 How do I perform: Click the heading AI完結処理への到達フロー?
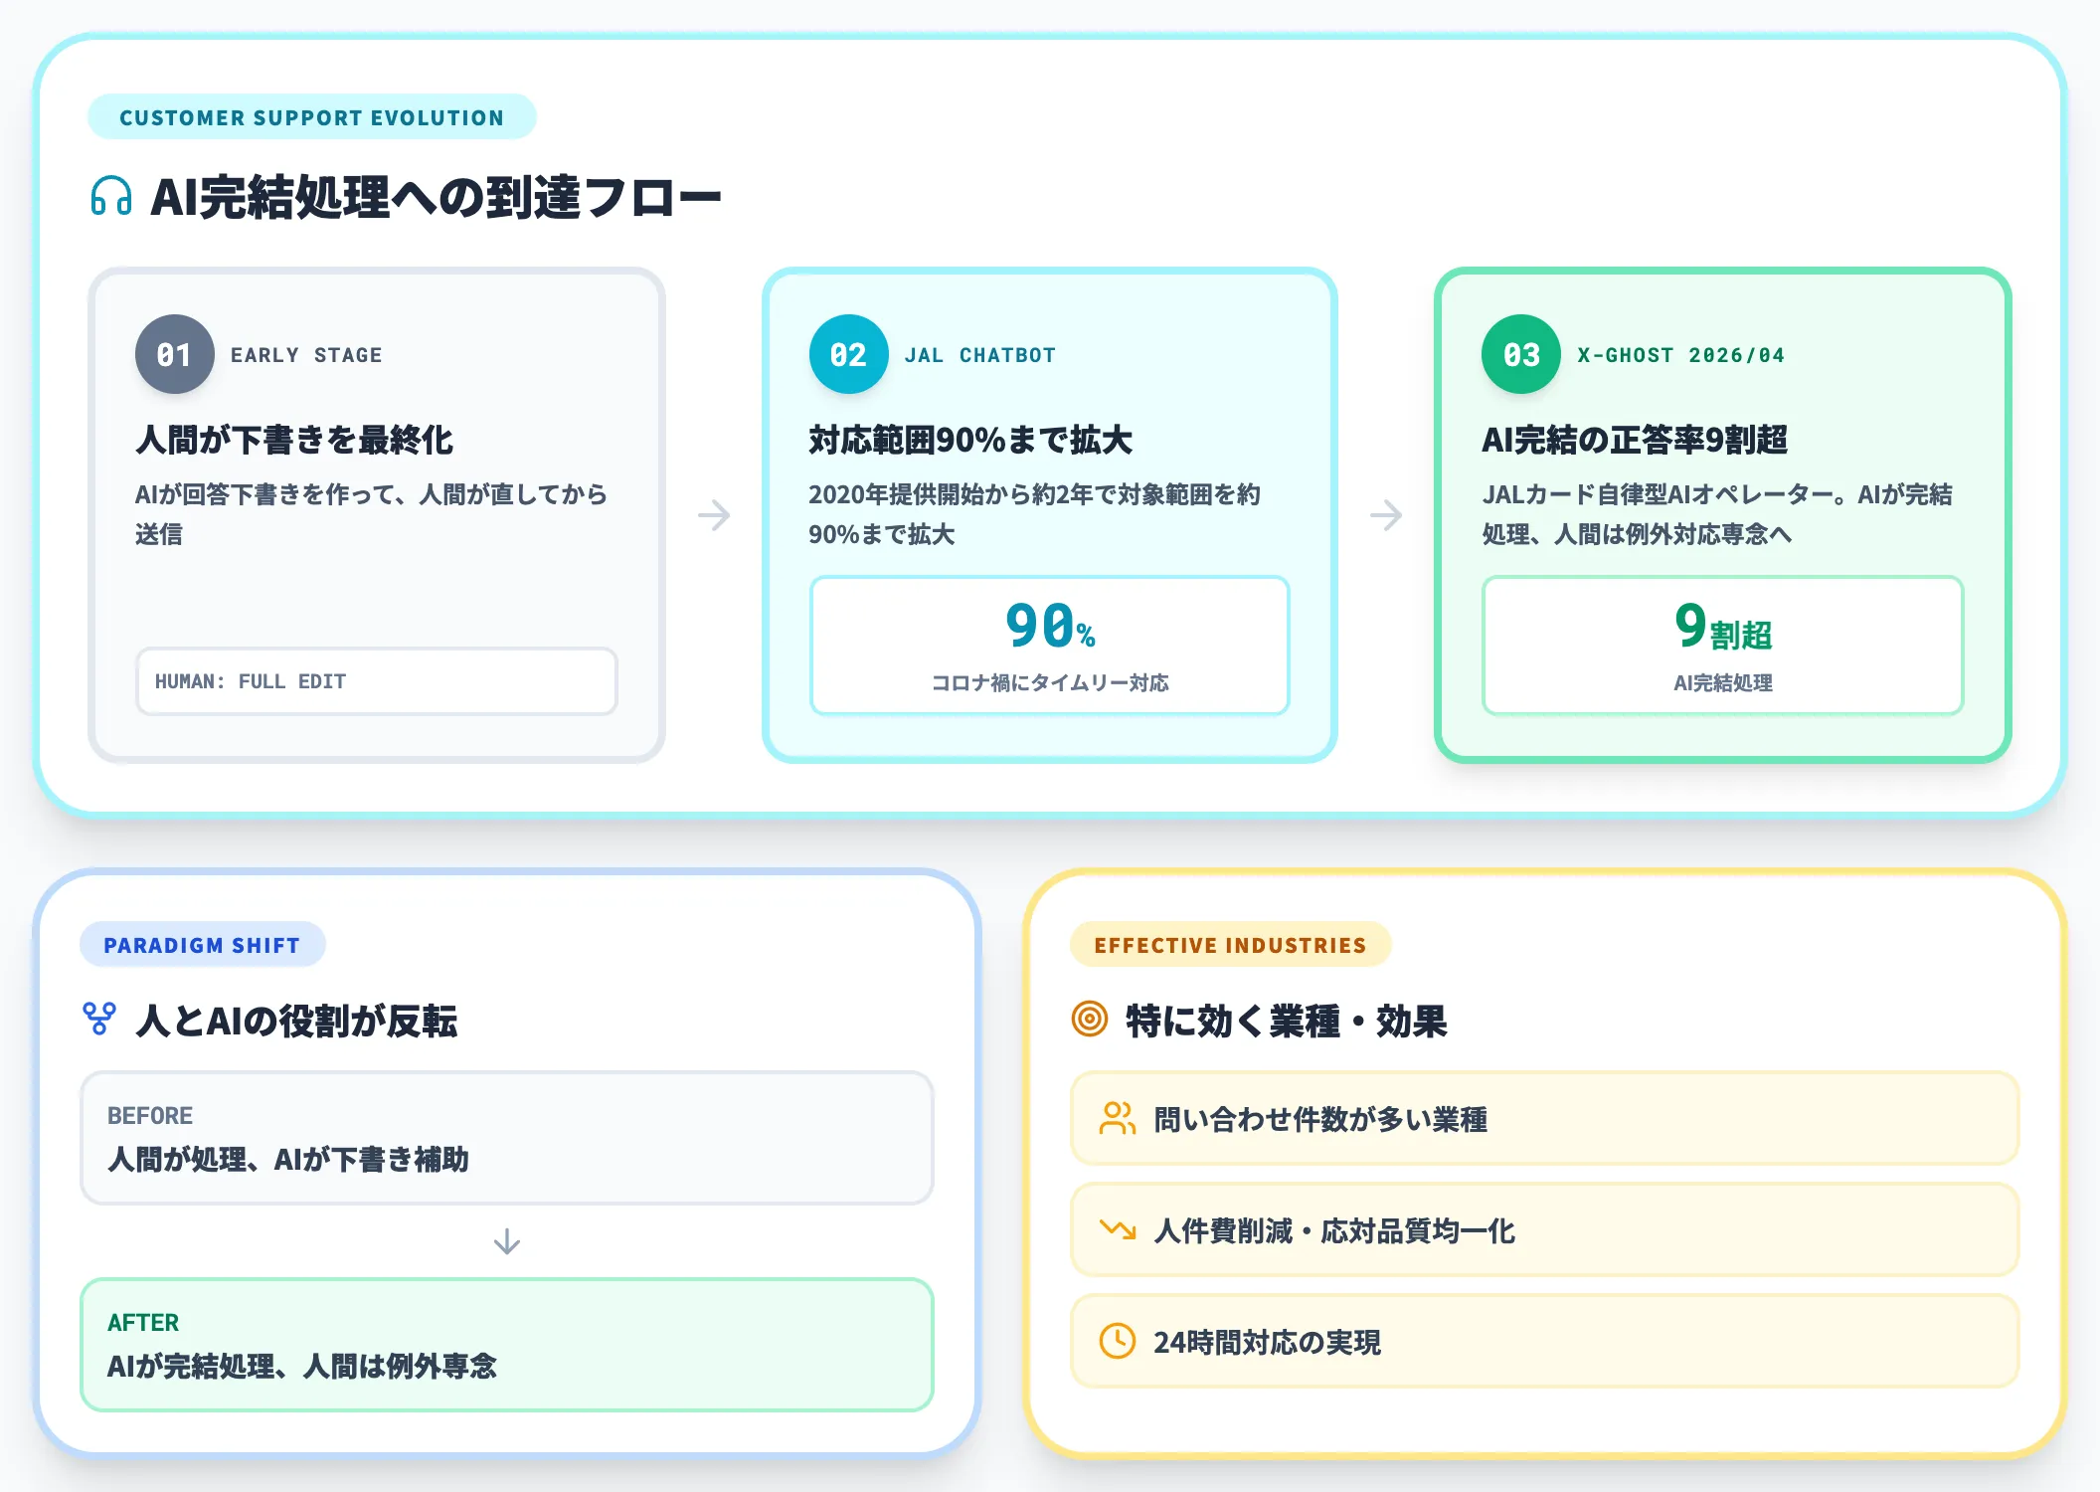point(436,197)
